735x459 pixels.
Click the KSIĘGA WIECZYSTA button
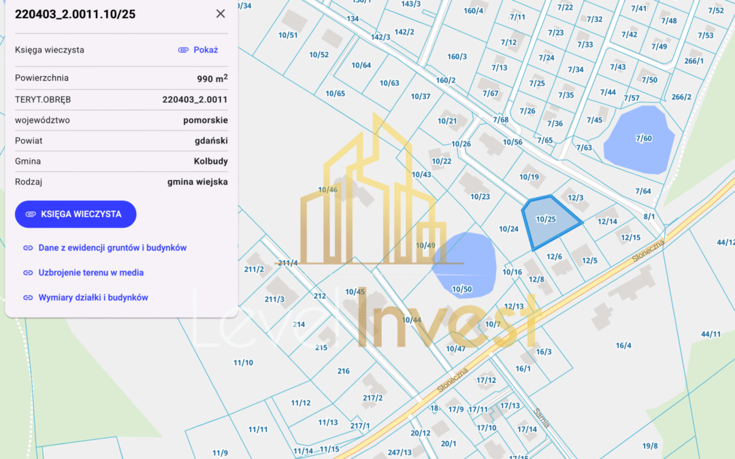point(76,214)
